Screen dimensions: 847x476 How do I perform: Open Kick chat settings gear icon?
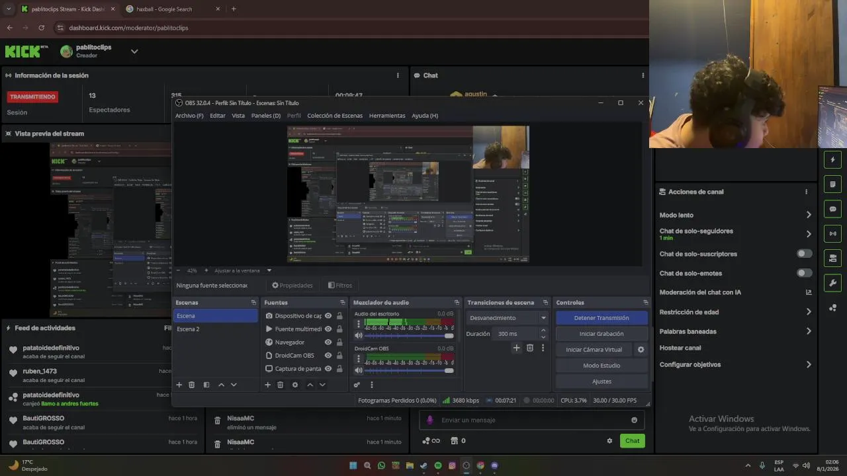(x=609, y=441)
